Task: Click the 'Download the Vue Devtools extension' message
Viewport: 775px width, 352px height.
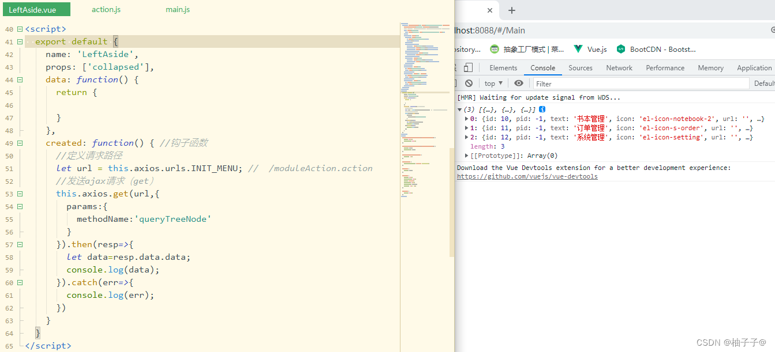Action: [594, 168]
